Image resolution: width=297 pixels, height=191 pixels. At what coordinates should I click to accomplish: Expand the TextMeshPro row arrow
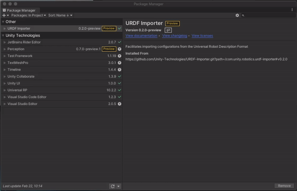[4, 63]
